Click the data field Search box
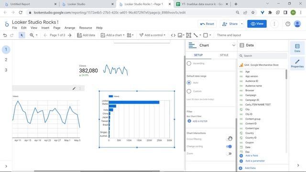This screenshot has width=306, height=172. pyautogui.click(x=262, y=56)
